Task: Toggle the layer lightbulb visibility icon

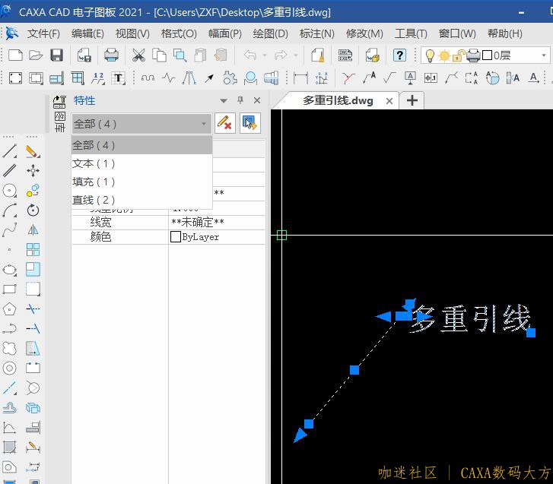Action: (x=430, y=55)
